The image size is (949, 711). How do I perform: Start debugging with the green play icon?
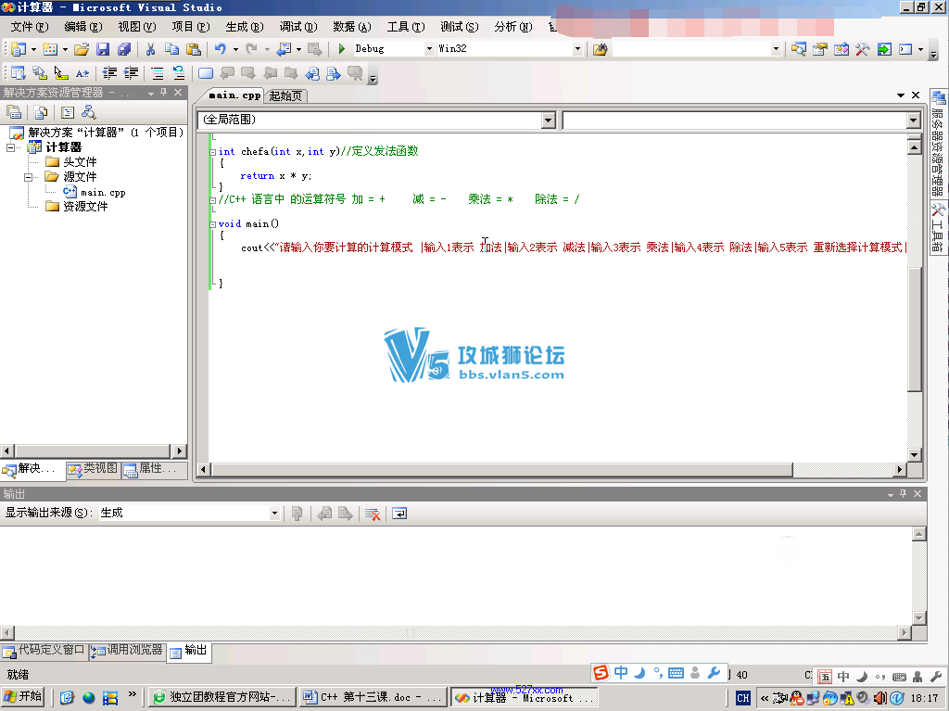(341, 49)
